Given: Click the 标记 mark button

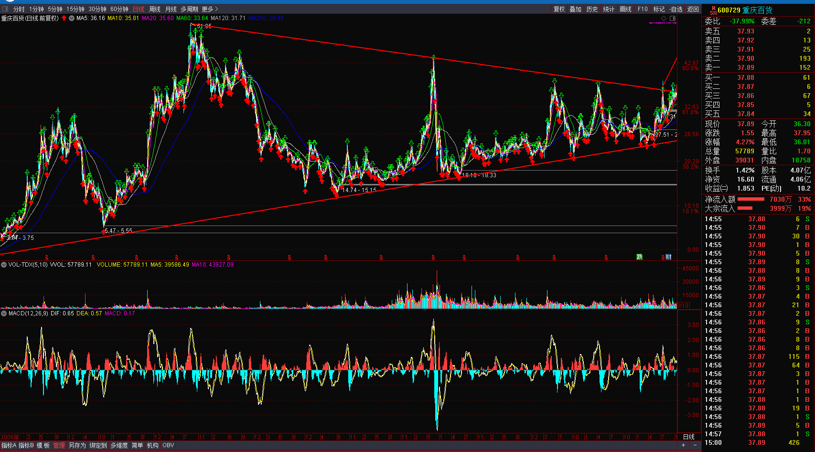Looking at the screenshot, I should [659, 9].
